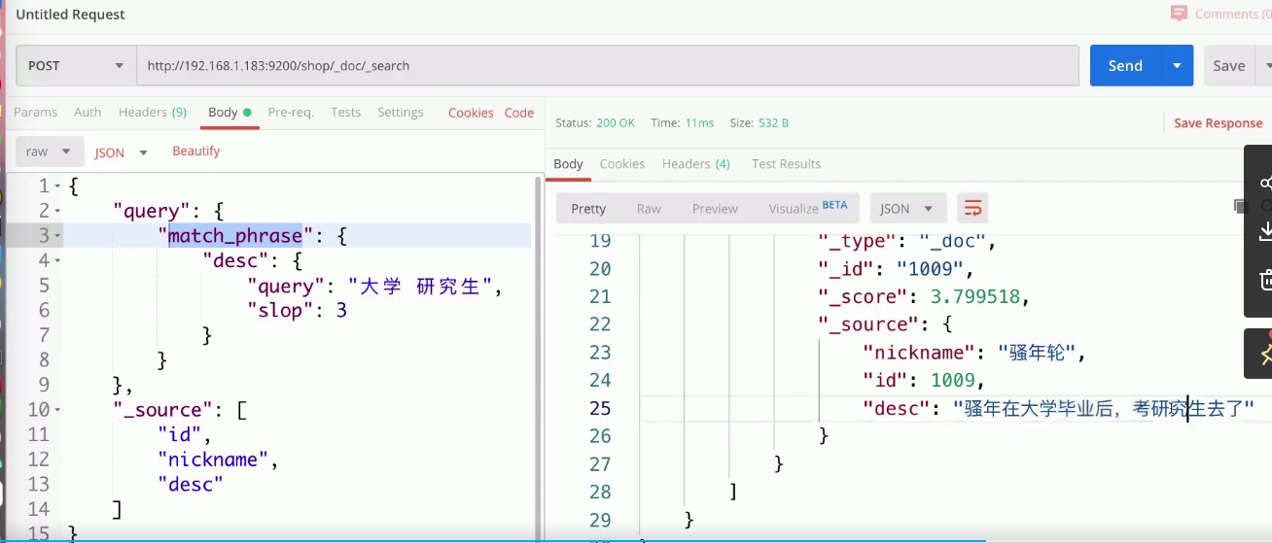Click the Save button
Viewport: 1272px width, 543px height.
click(x=1229, y=65)
